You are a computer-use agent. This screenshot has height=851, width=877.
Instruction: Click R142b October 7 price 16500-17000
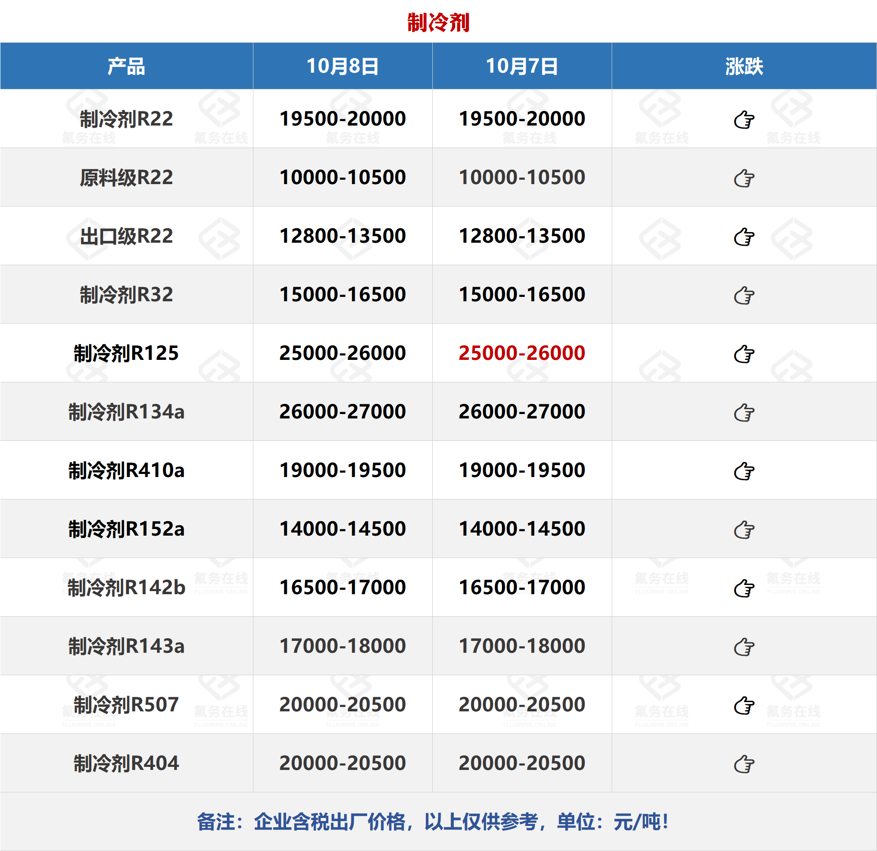[x=522, y=587]
